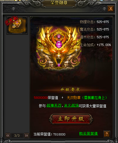
Task: Open the 购买荣誉值 purchase link
Action: (89, 134)
